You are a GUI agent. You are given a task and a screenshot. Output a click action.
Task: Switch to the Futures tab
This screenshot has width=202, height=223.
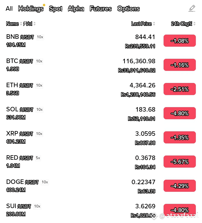click(x=100, y=9)
